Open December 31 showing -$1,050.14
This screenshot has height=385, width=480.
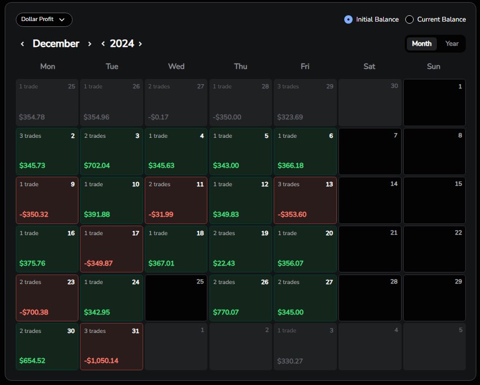pyautogui.click(x=112, y=347)
